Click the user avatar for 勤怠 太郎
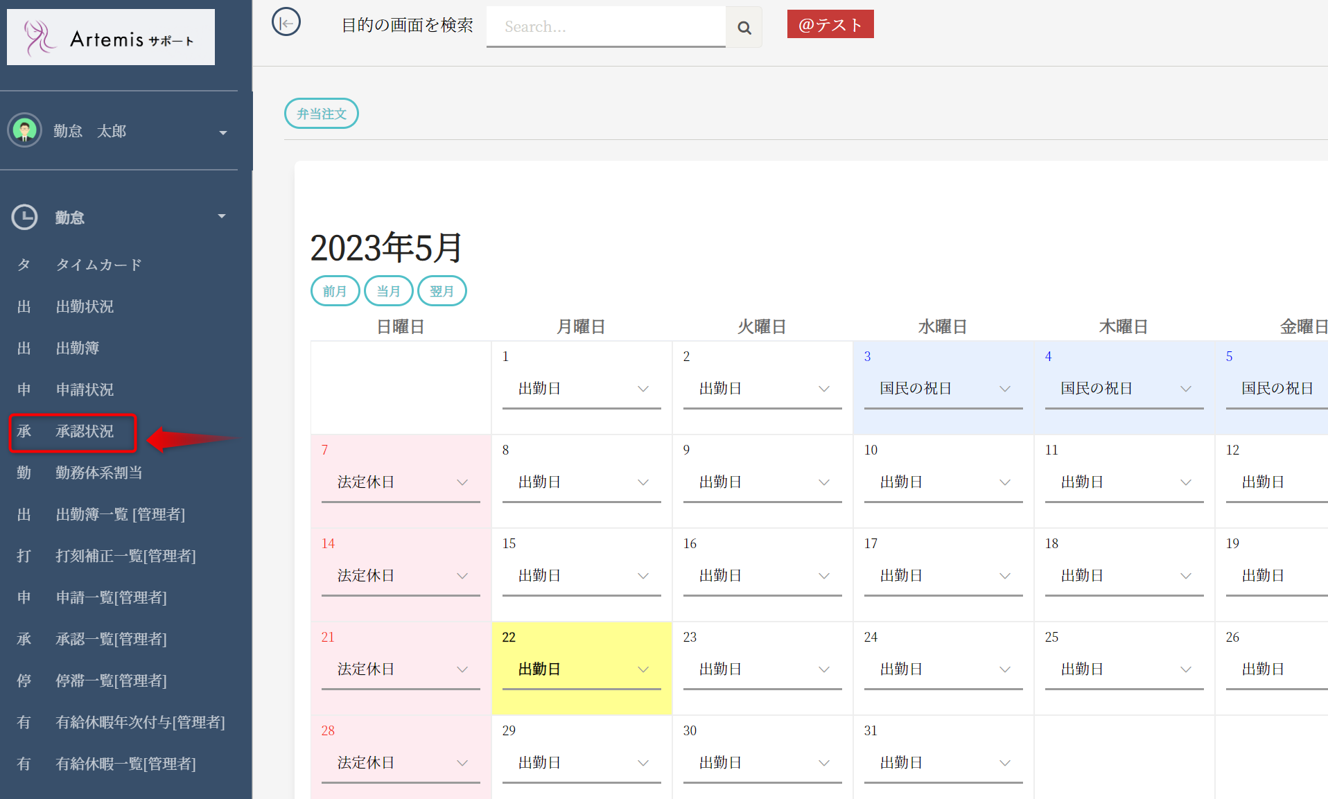The width and height of the screenshot is (1328, 799). click(25, 130)
